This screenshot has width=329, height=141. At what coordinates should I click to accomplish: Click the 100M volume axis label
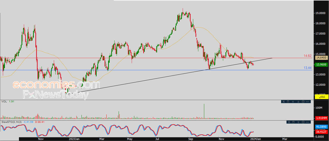(319, 108)
